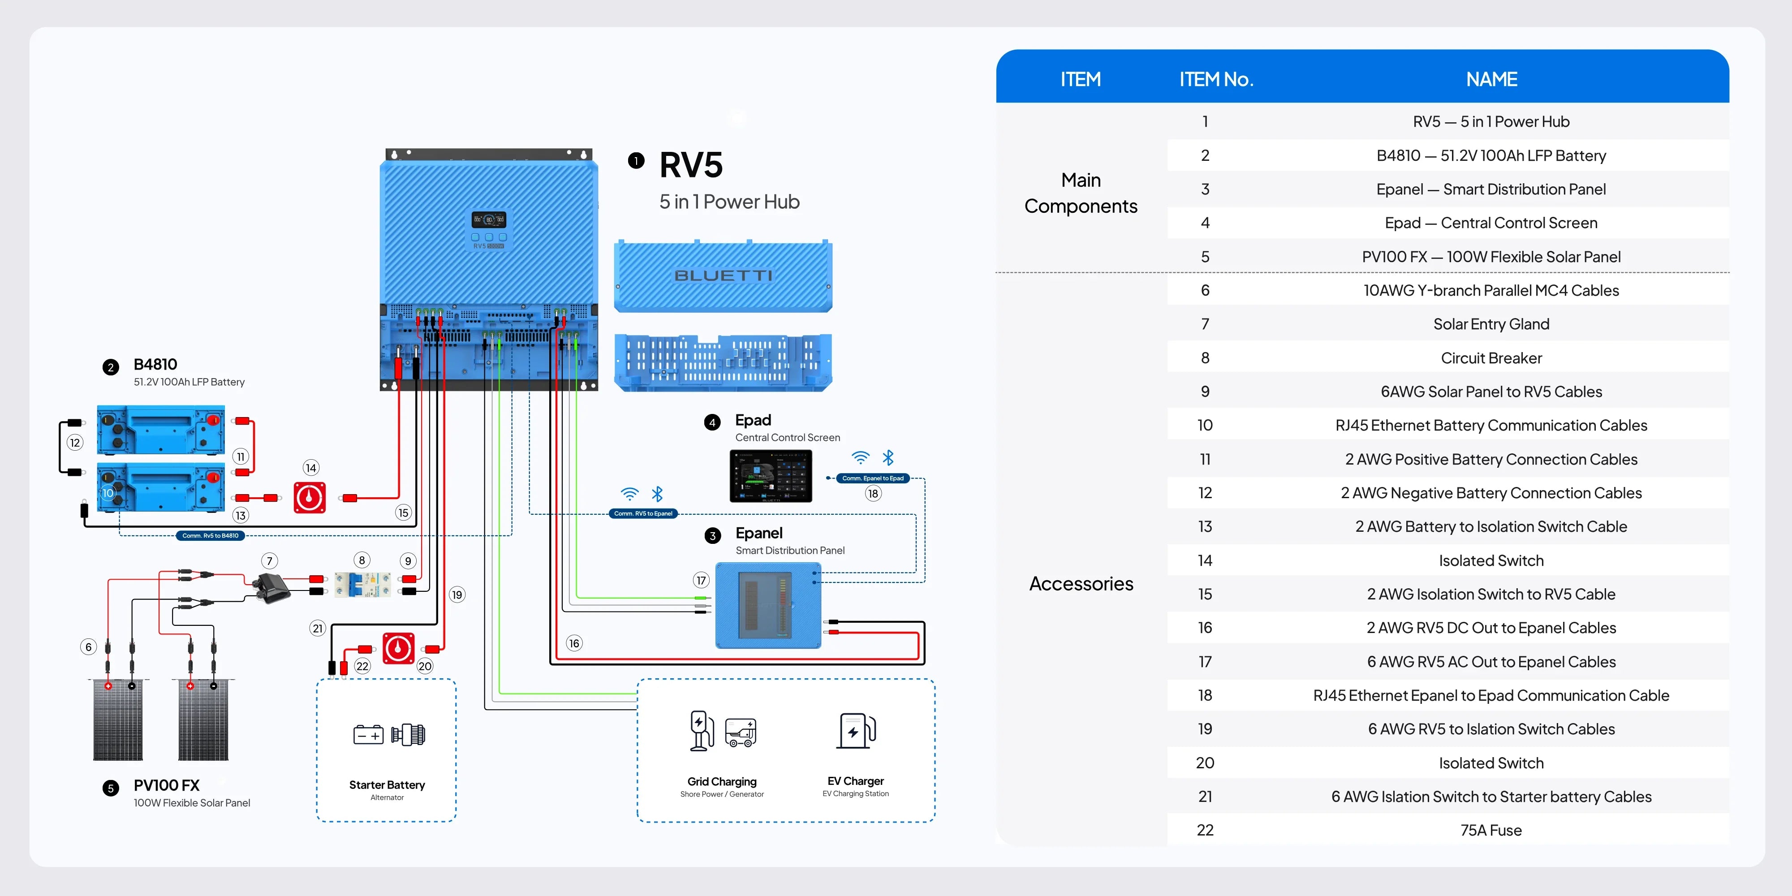The height and width of the screenshot is (896, 1792).
Task: Click the generator RV icon under Grid Charging
Action: point(741,732)
